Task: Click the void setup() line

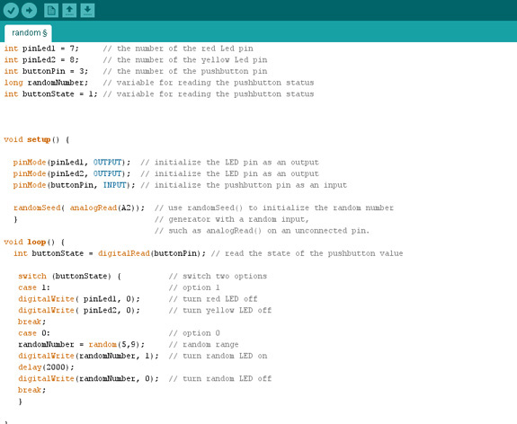Action: coord(37,139)
